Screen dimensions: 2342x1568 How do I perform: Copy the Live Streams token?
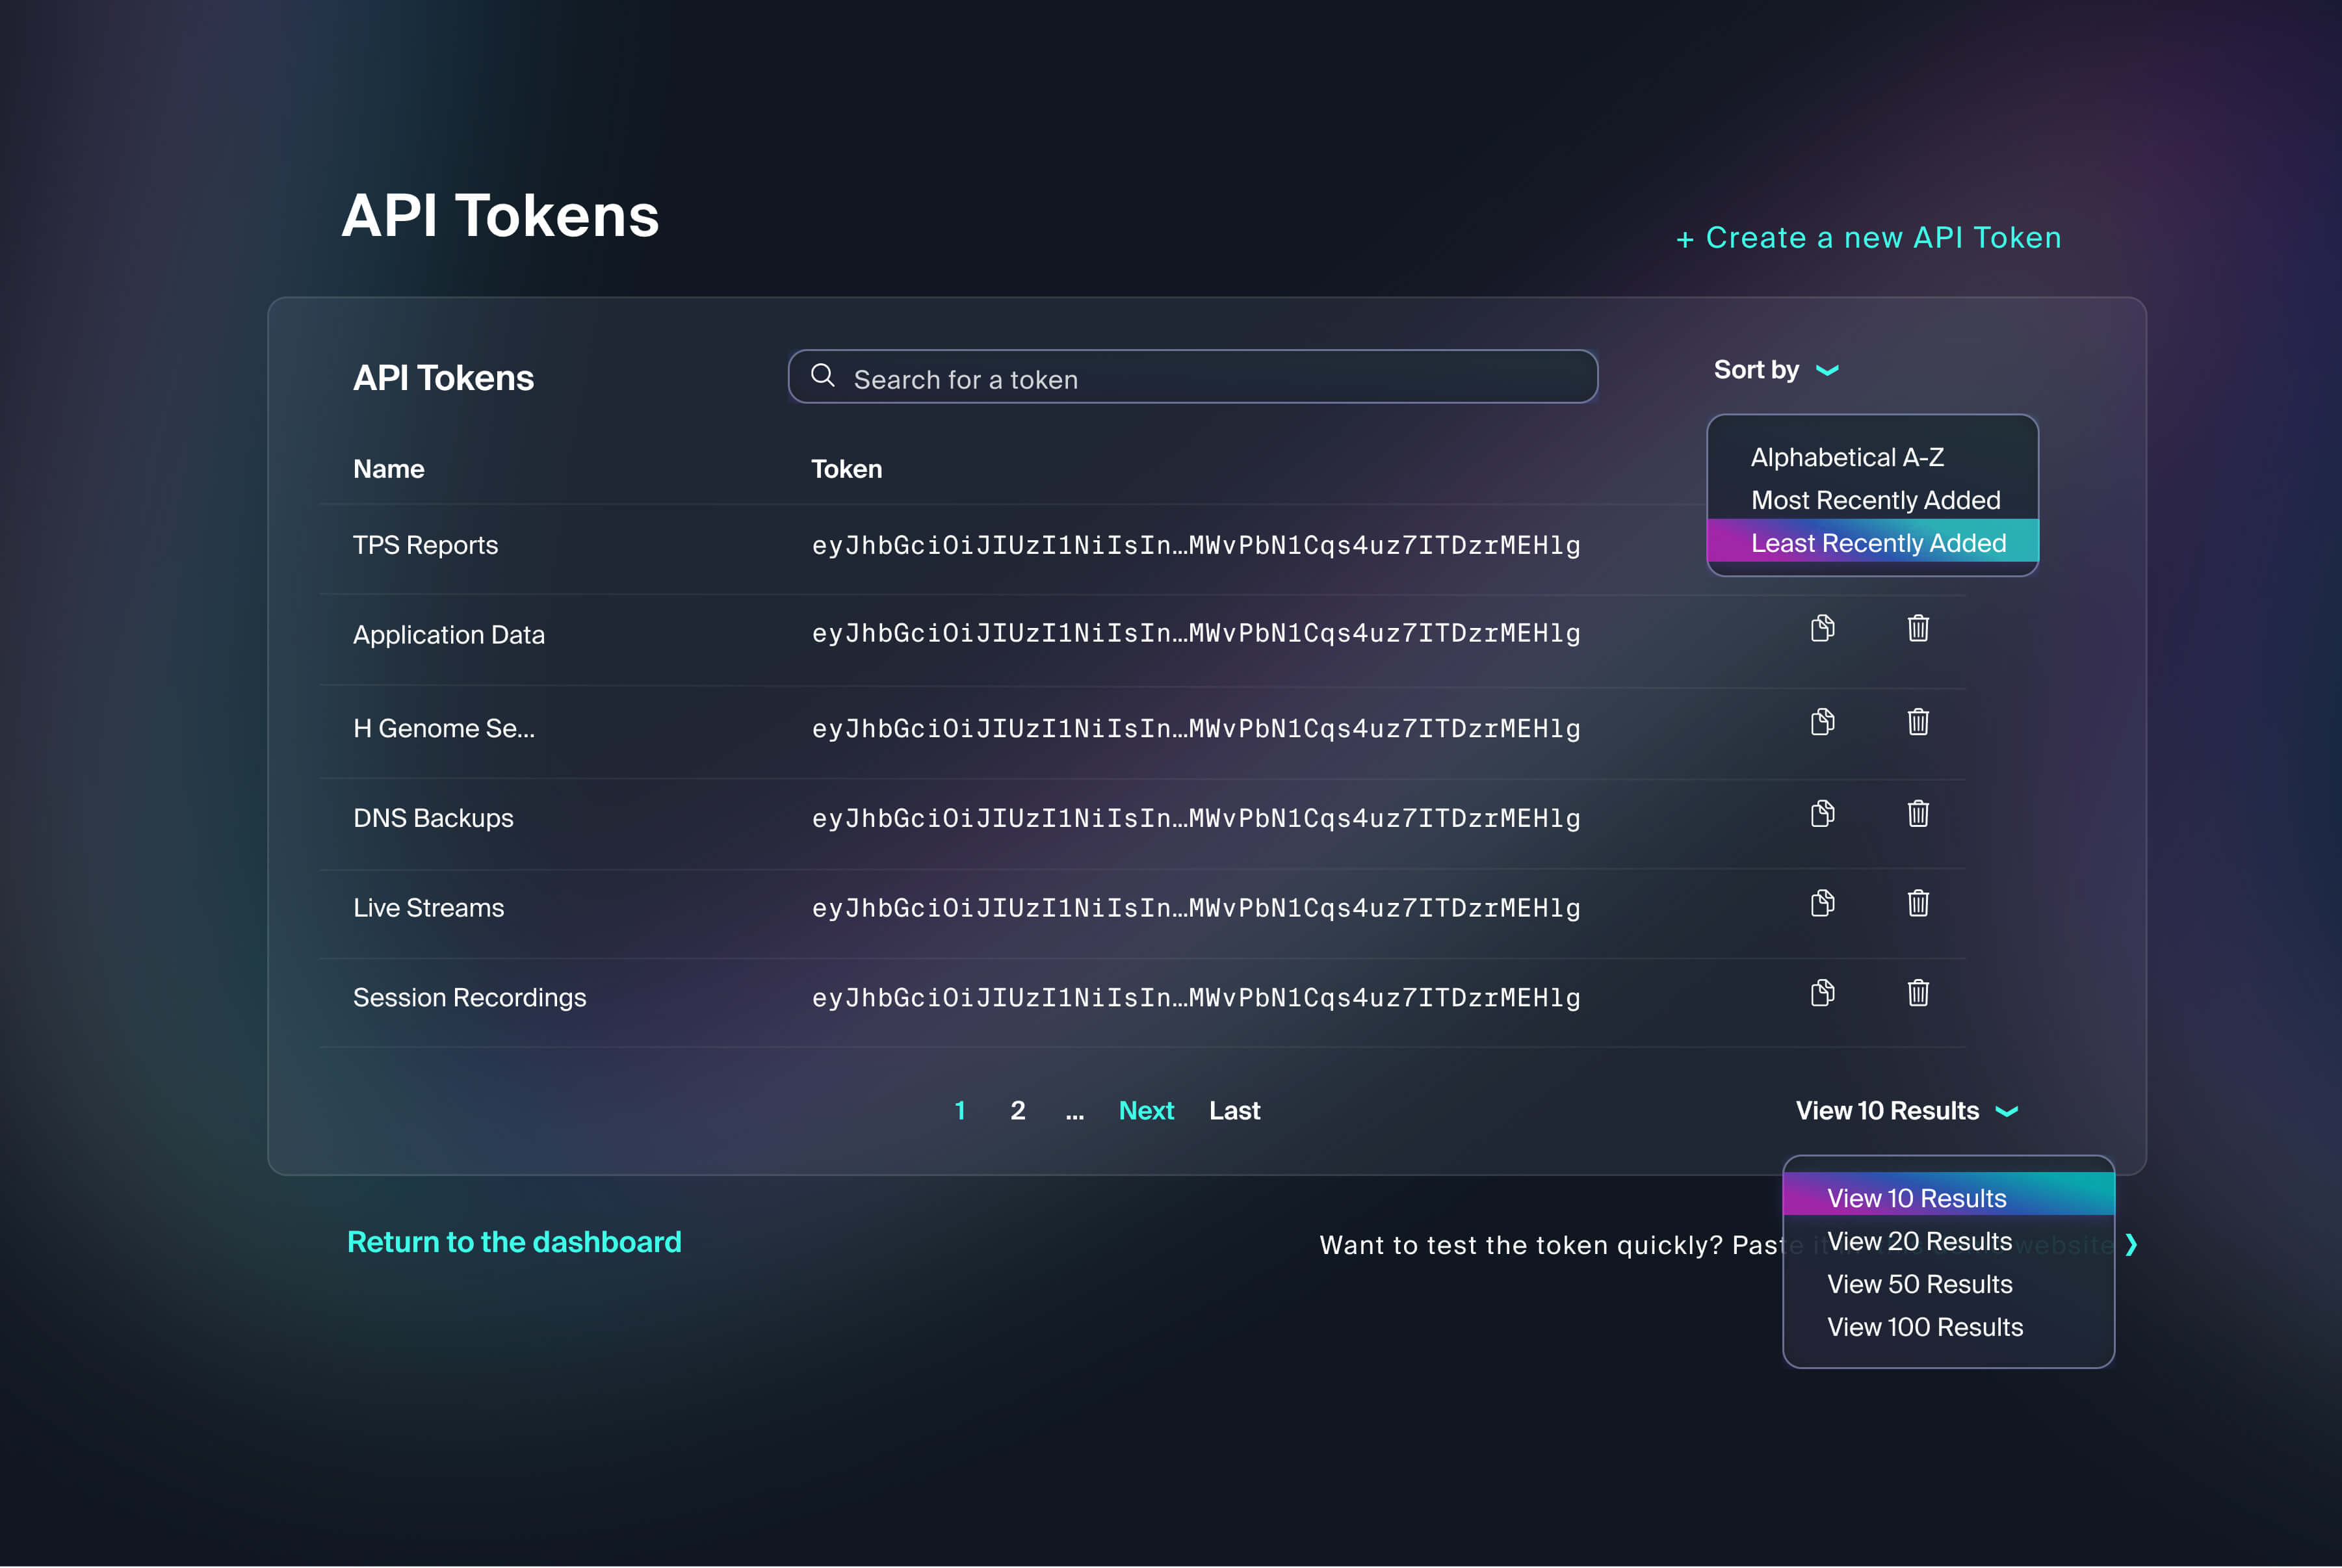tap(1822, 903)
